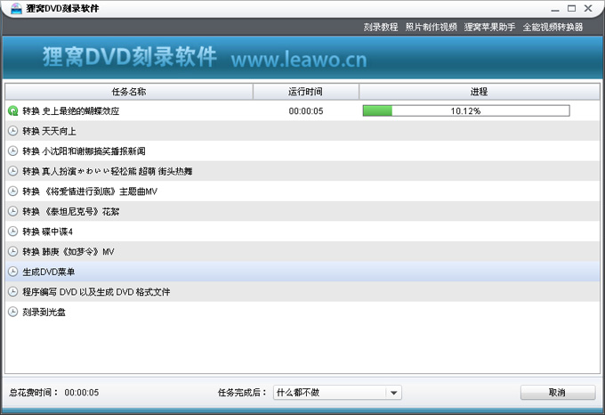Click clock icon beside 转换 天天向上
The height and width of the screenshot is (415, 605).
[x=12, y=131]
